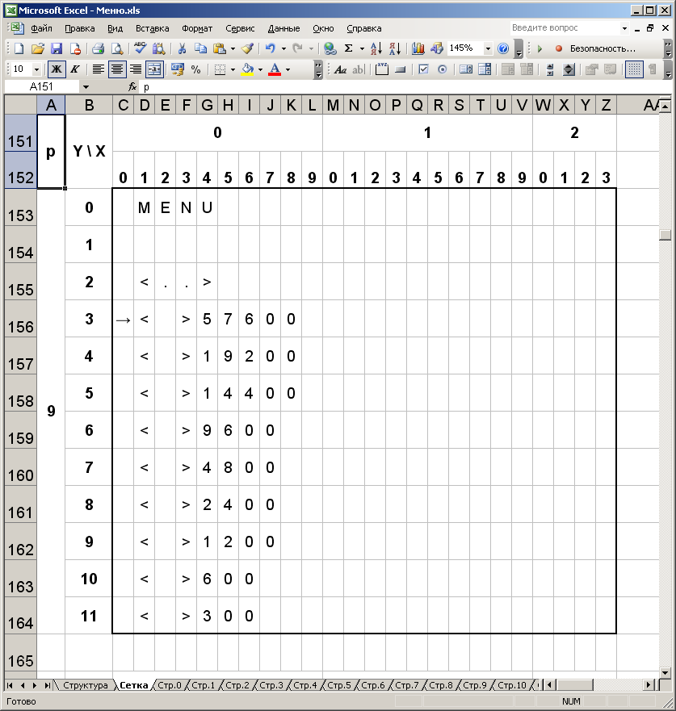Click the Permission (restricted document) icon
The height and width of the screenshot is (711, 676).
[75, 48]
